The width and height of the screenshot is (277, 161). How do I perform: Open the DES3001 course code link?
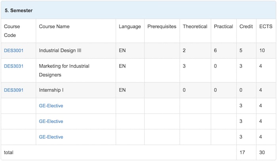point(13,51)
